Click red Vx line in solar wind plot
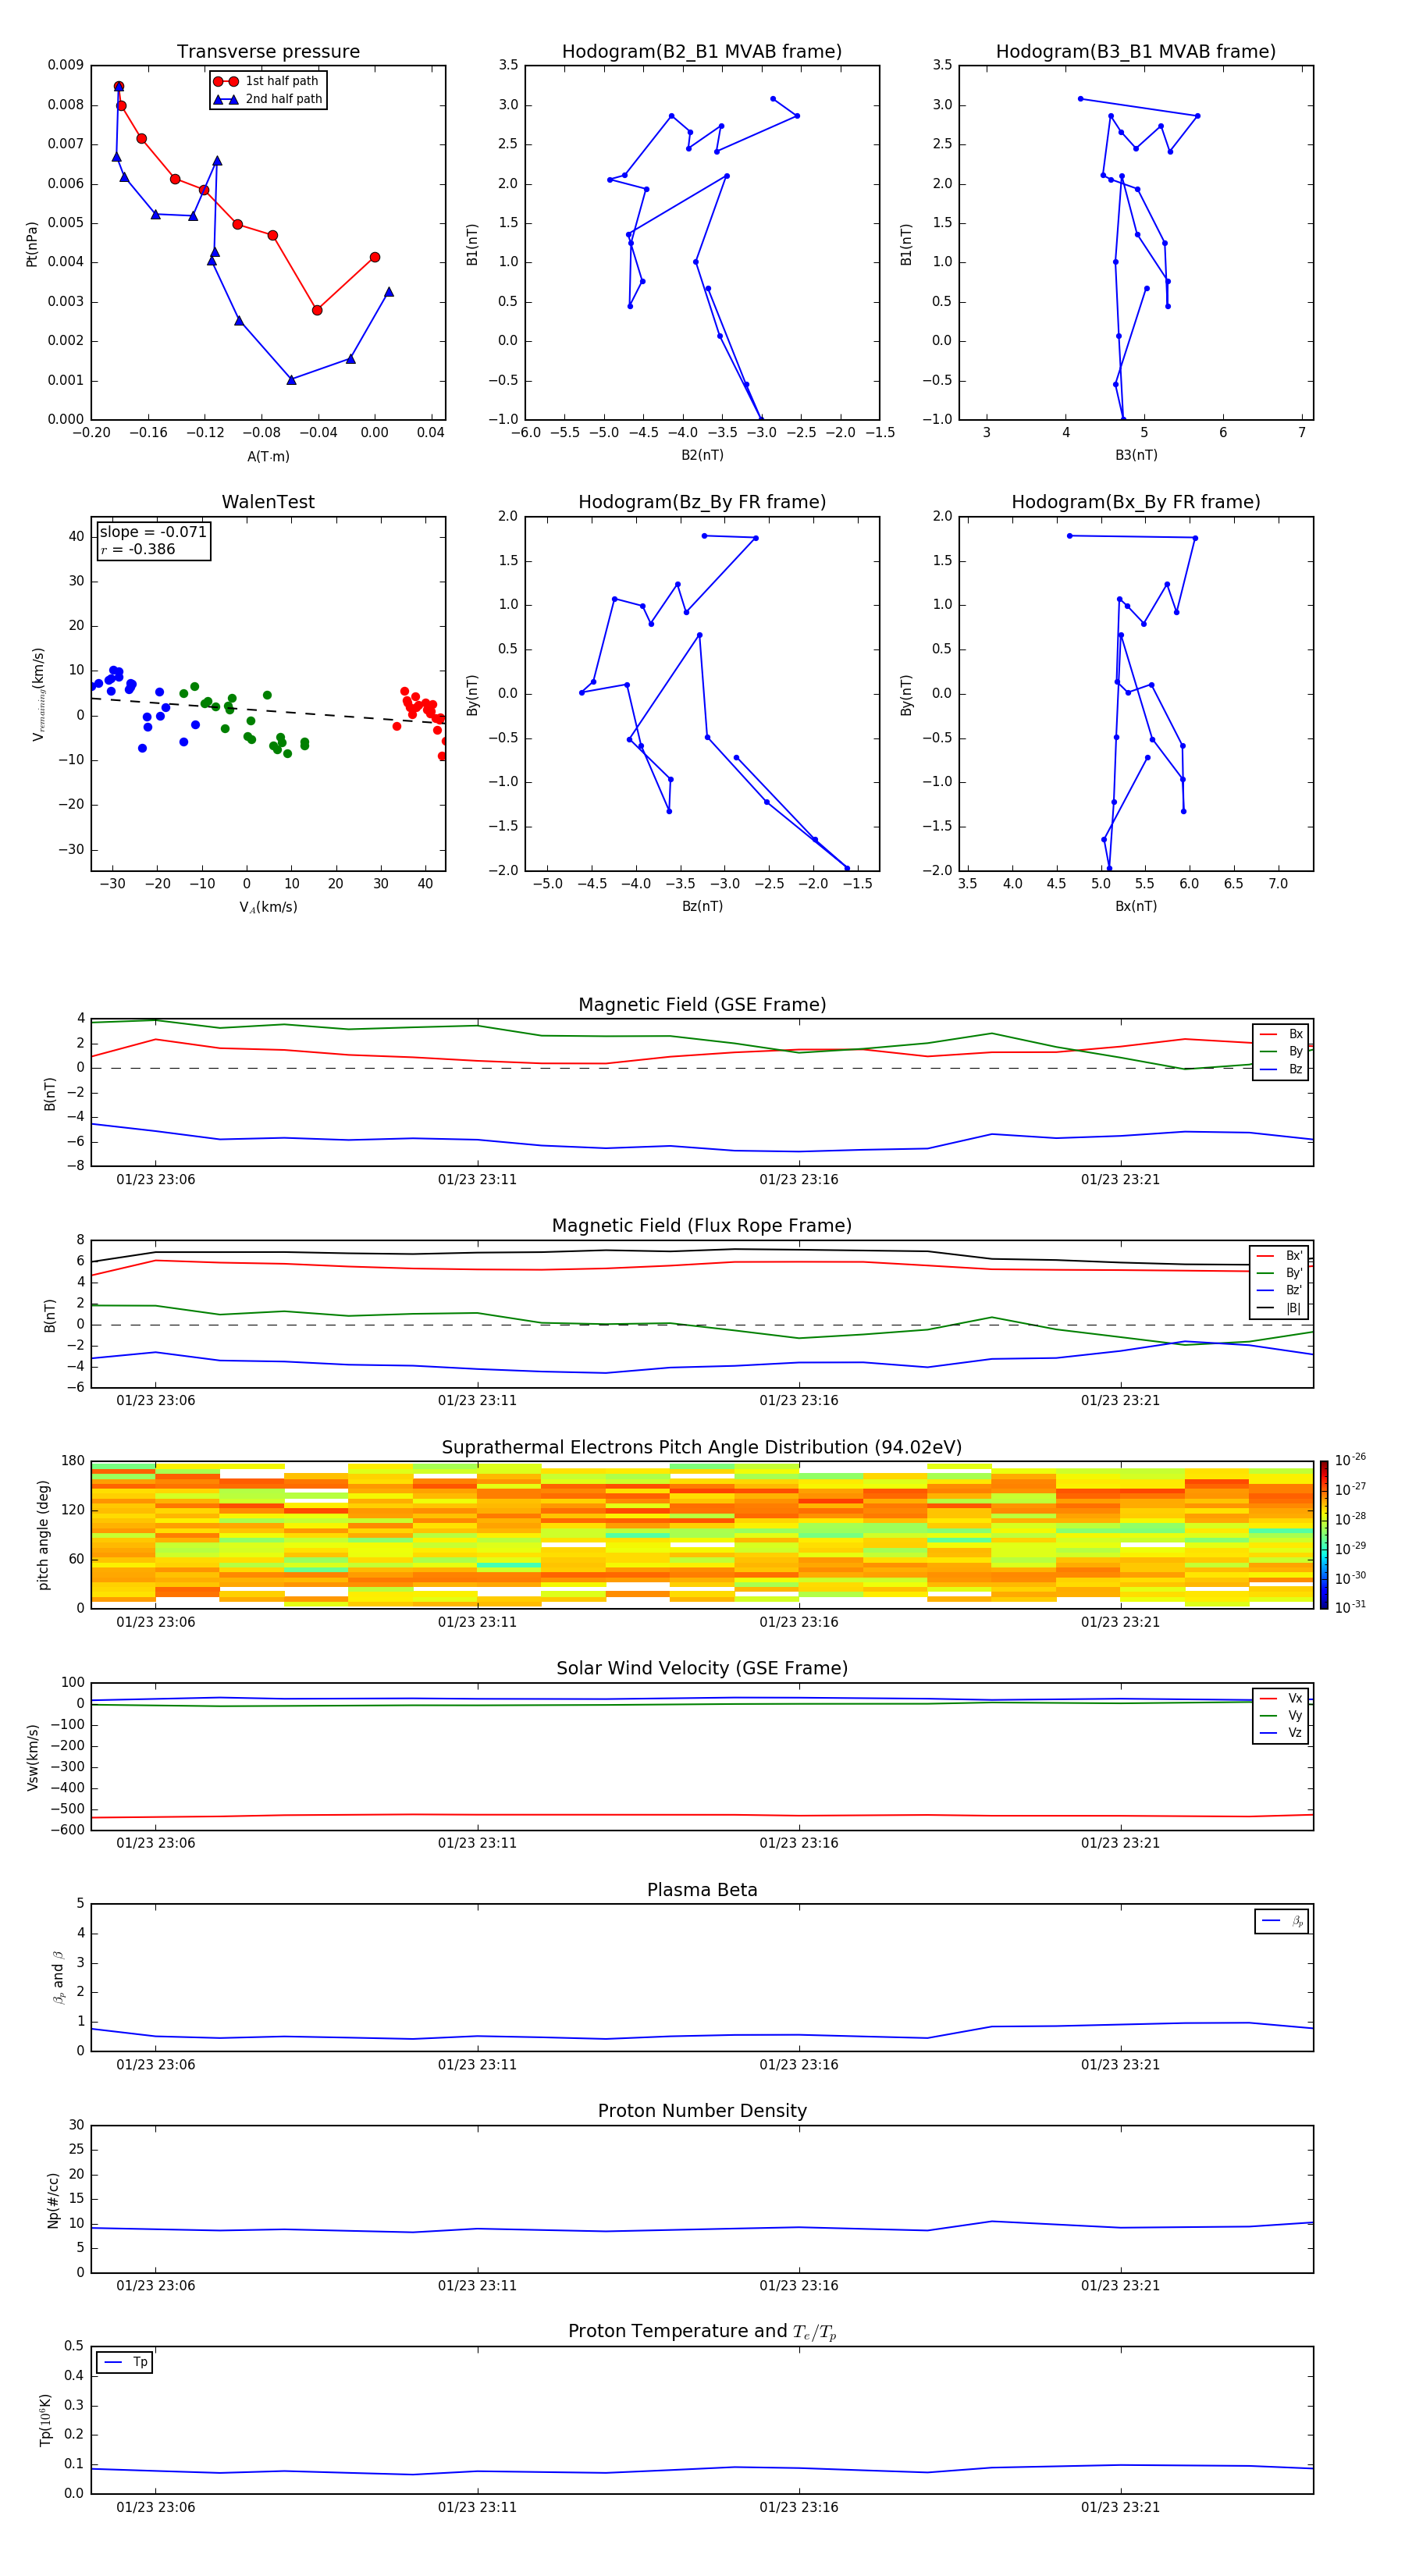This screenshot has height=2576, width=1405. [x=702, y=1815]
